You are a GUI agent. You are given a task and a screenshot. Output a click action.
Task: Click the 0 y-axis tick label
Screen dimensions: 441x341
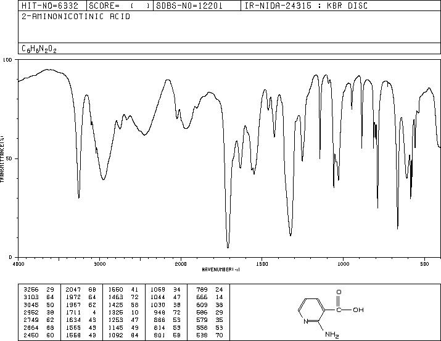click(10, 257)
